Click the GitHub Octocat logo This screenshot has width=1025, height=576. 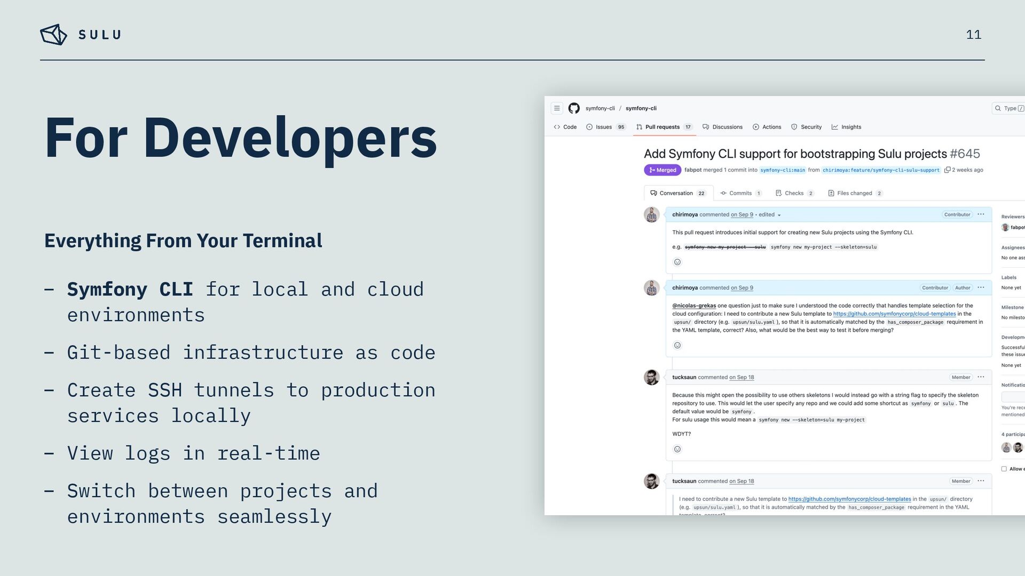[x=574, y=108]
